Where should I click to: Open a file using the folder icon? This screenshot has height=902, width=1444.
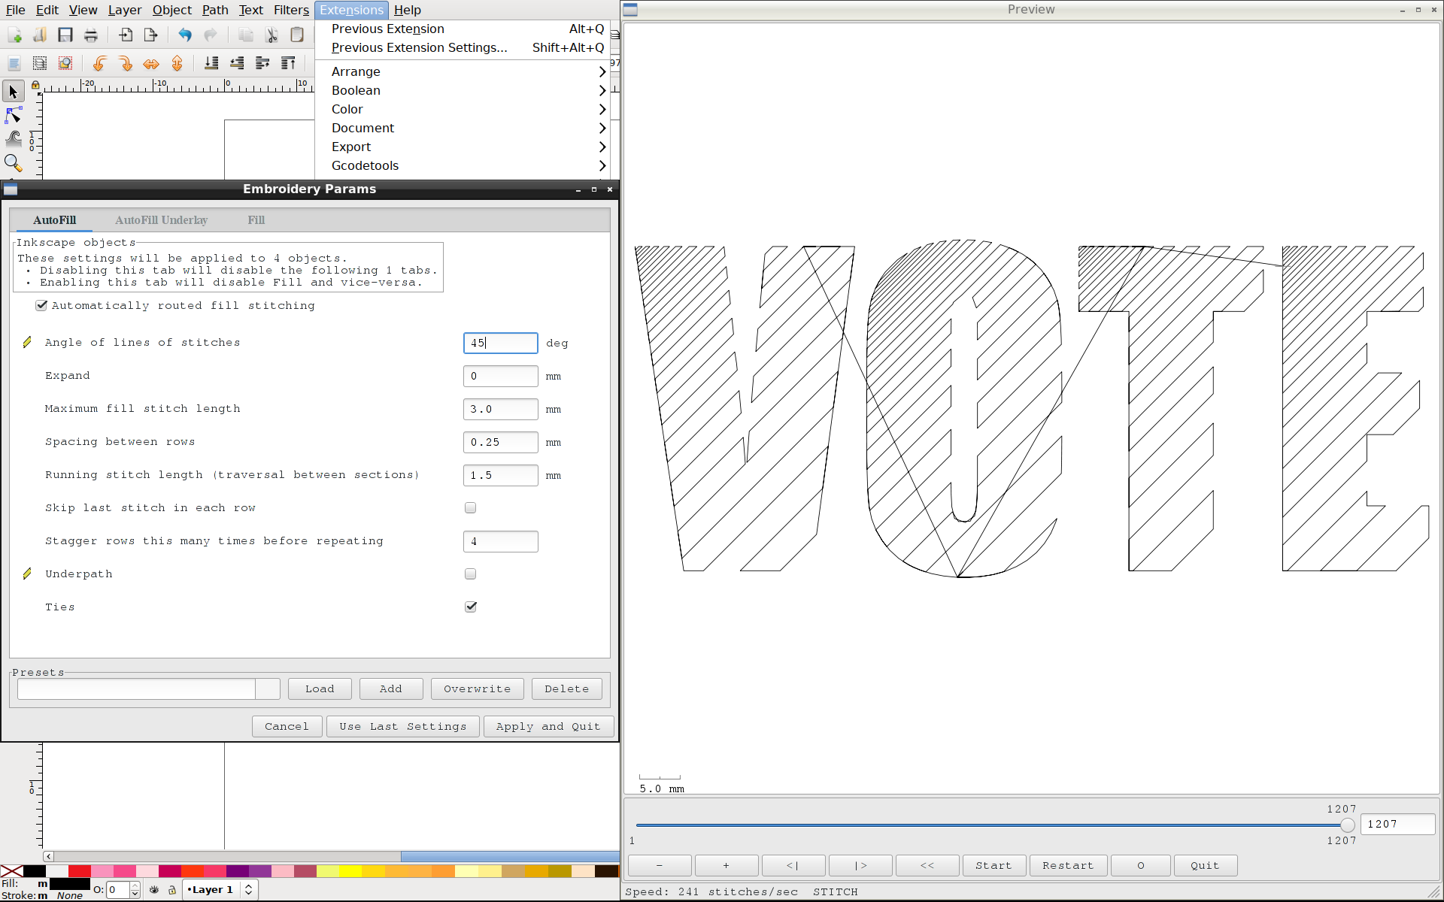tap(40, 35)
